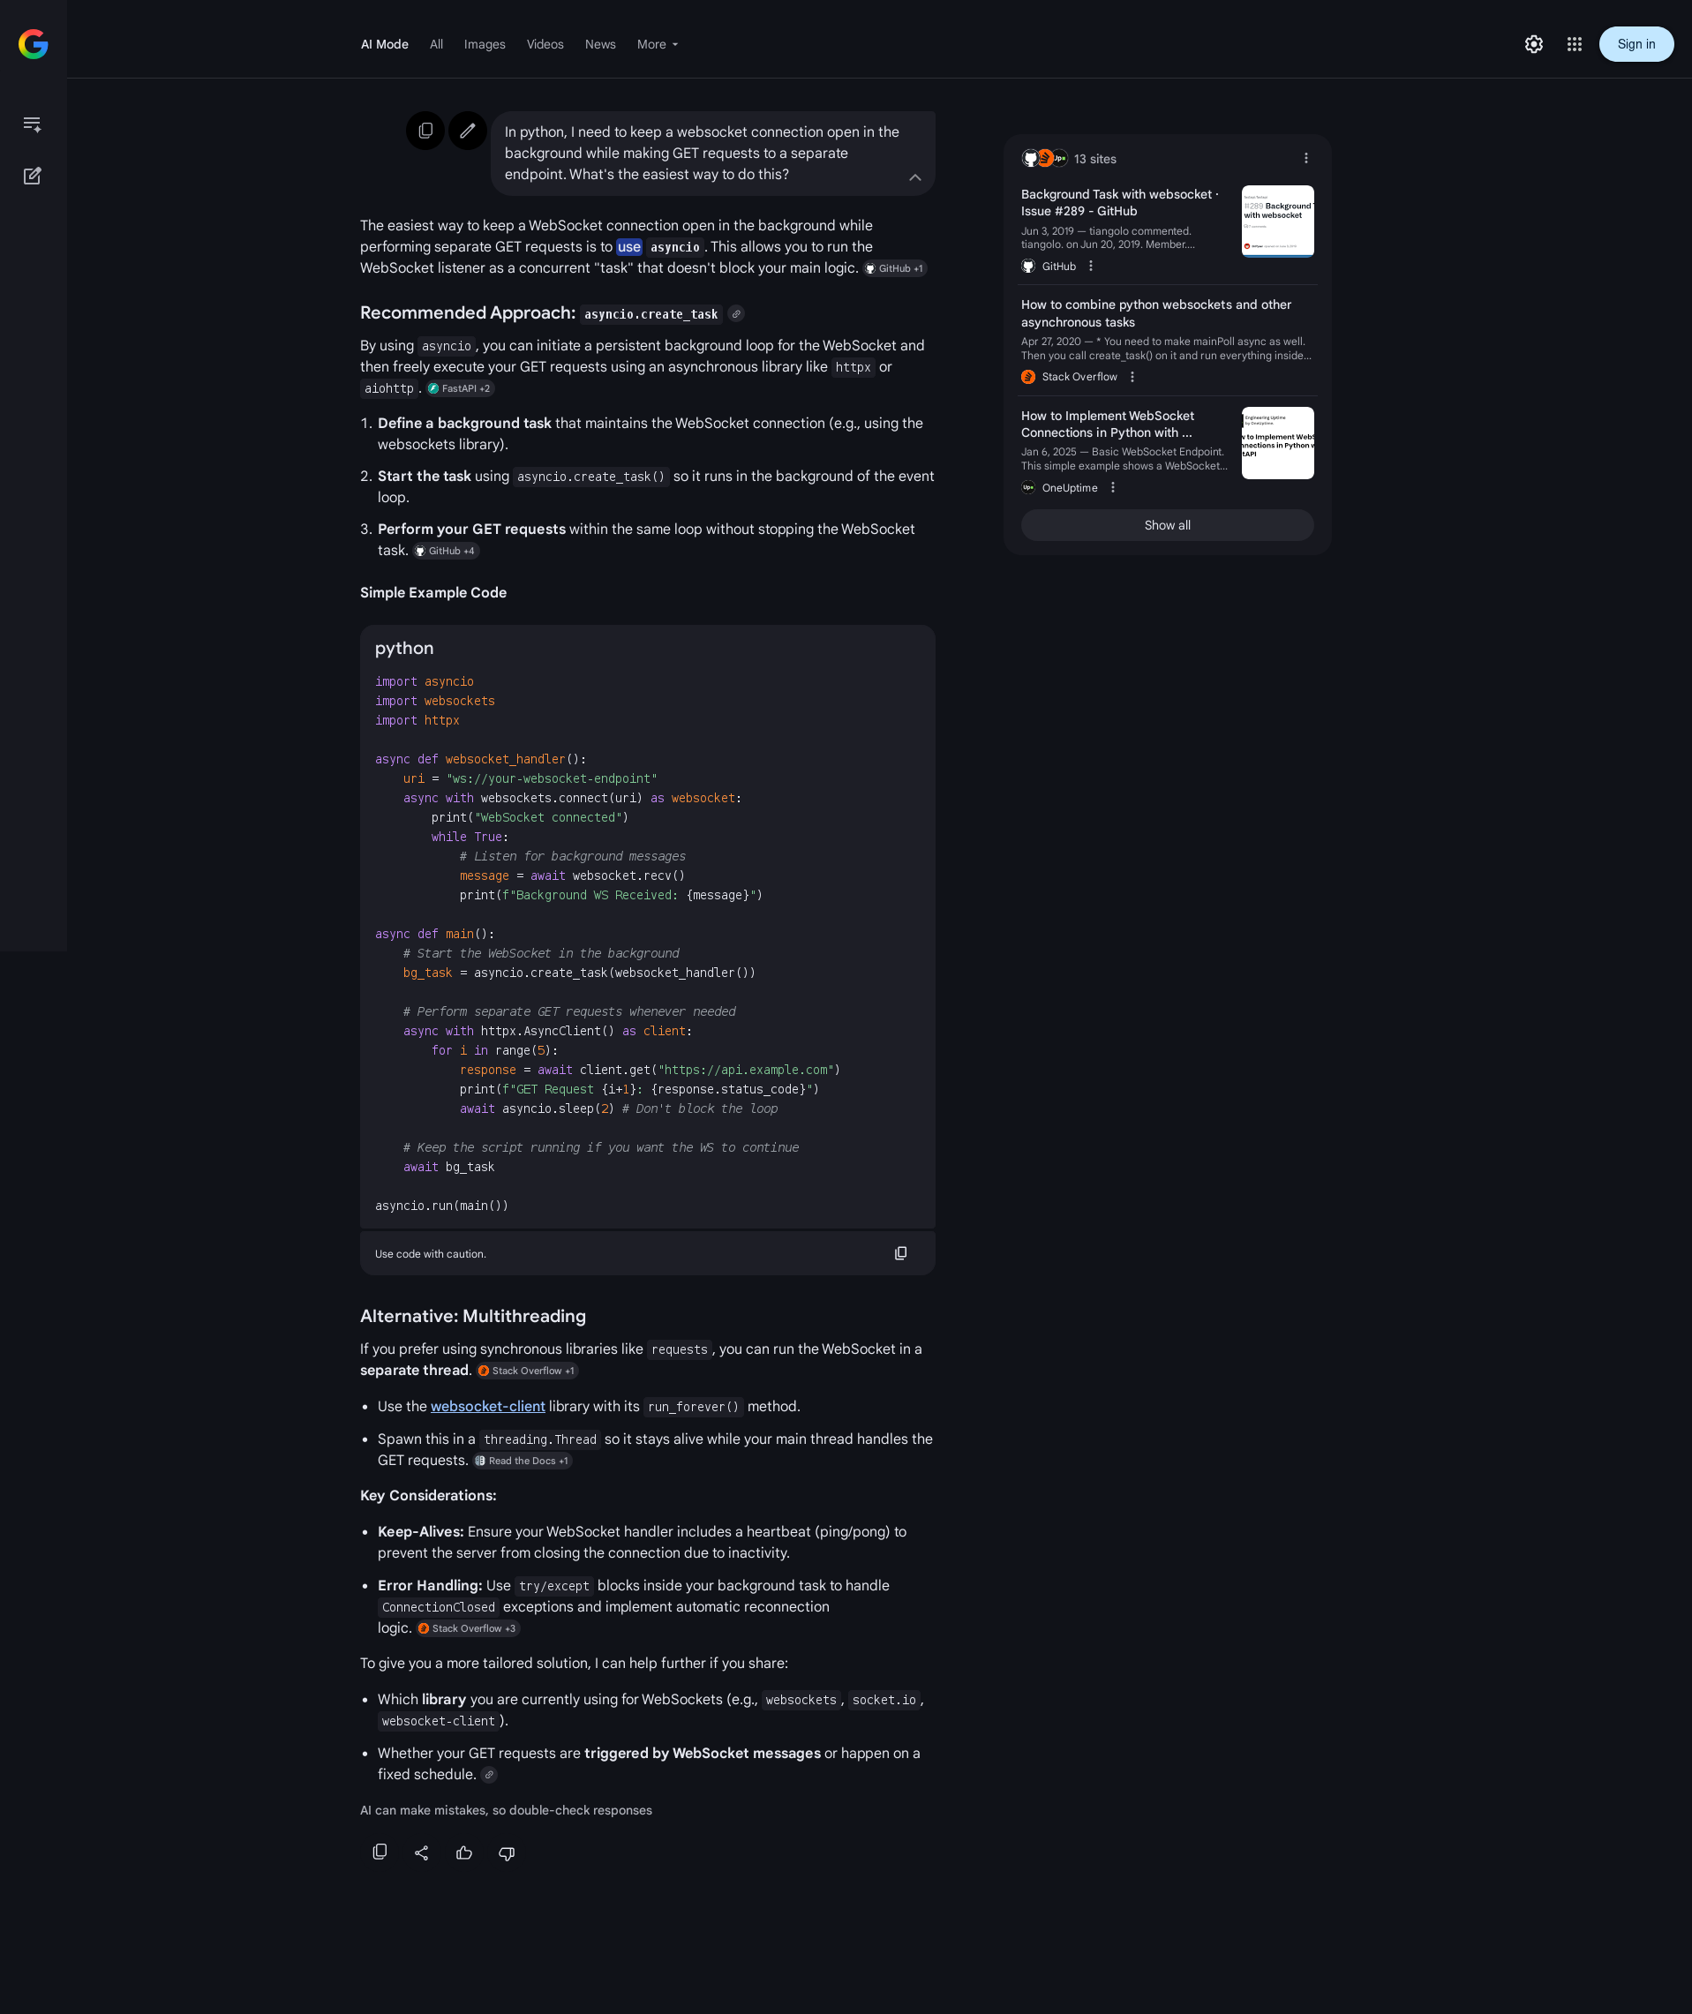This screenshot has height=2014, width=1692.
Task: Click the code line 'asyncio.run(main())'
Action: coord(441,1206)
